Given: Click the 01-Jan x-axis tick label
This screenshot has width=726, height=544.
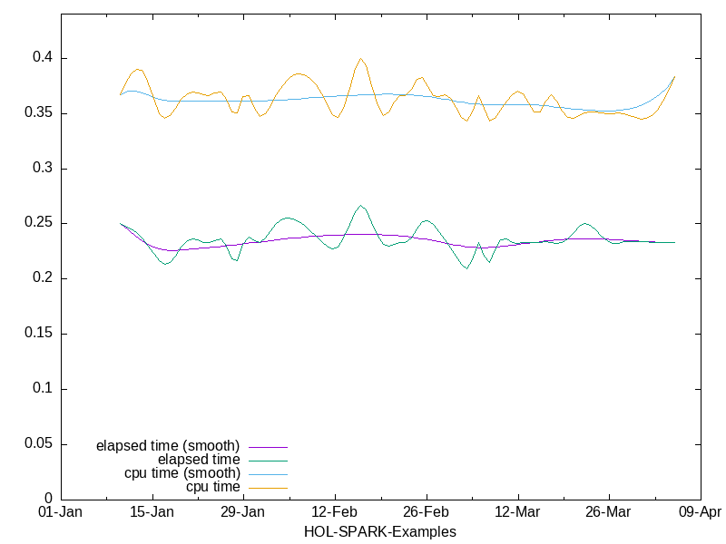Looking at the screenshot, I should pos(61,512).
